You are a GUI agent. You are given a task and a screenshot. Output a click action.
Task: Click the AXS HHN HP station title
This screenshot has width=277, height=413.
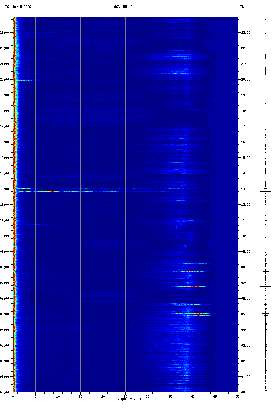coord(126,7)
